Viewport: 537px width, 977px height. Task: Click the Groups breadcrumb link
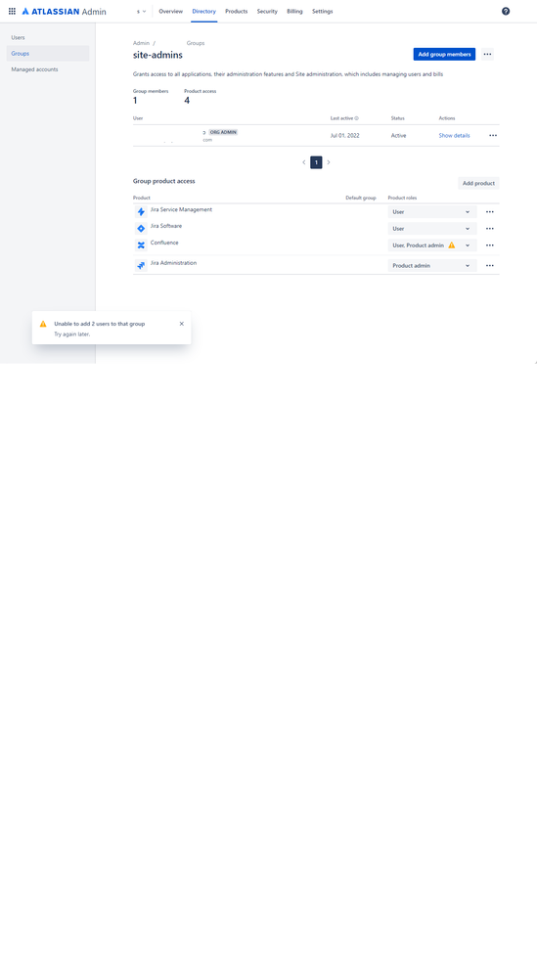(196, 43)
